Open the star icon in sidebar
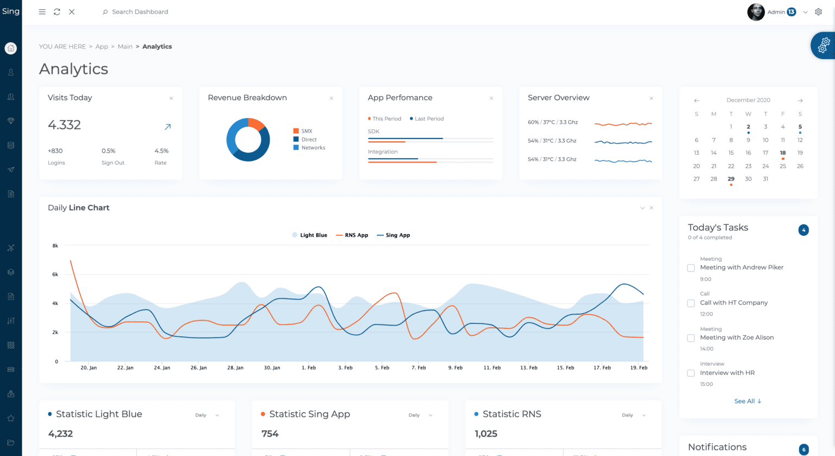835x456 pixels. (10, 418)
